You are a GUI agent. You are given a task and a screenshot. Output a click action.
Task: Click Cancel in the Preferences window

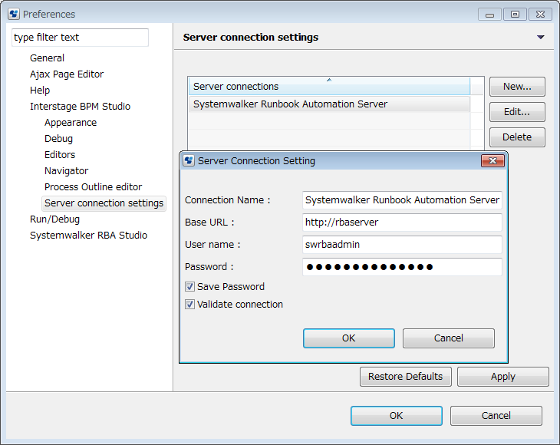point(496,416)
